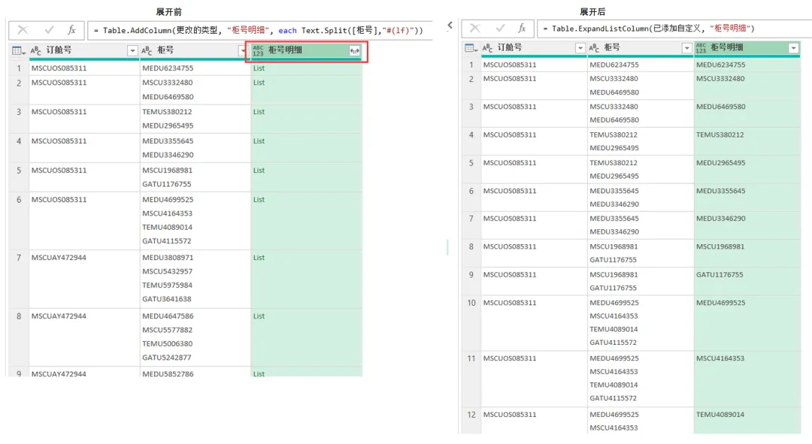Change the data type icon of 订舱号 in 展开后

coord(488,47)
